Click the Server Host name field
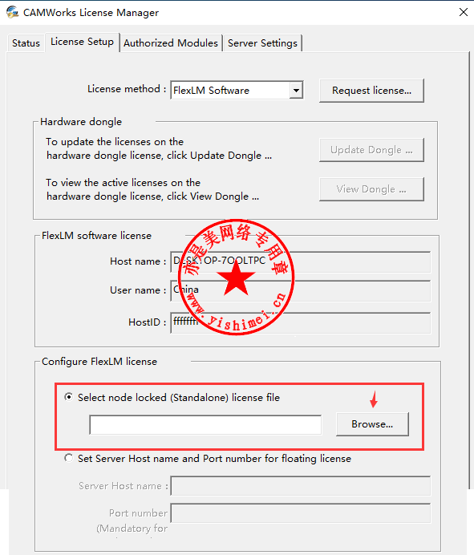The width and height of the screenshot is (474, 555). pyautogui.click(x=300, y=486)
